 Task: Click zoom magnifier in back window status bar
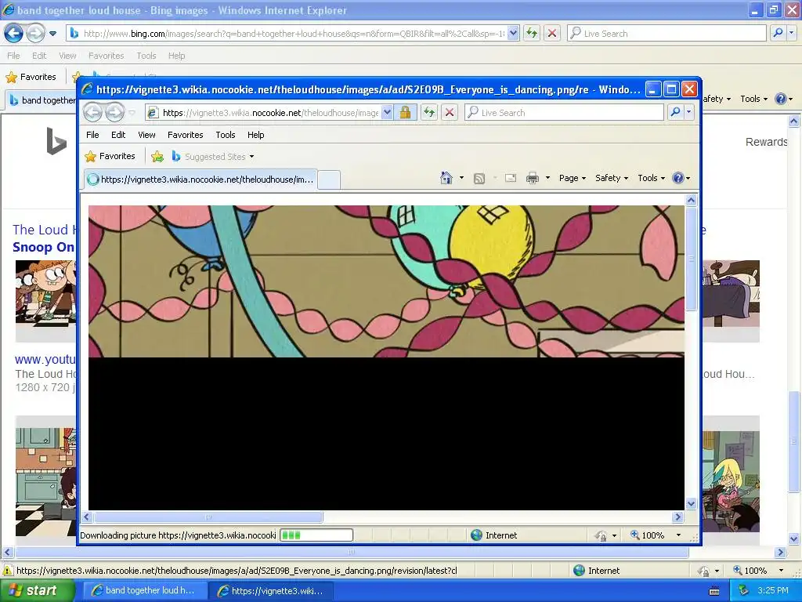(738, 571)
